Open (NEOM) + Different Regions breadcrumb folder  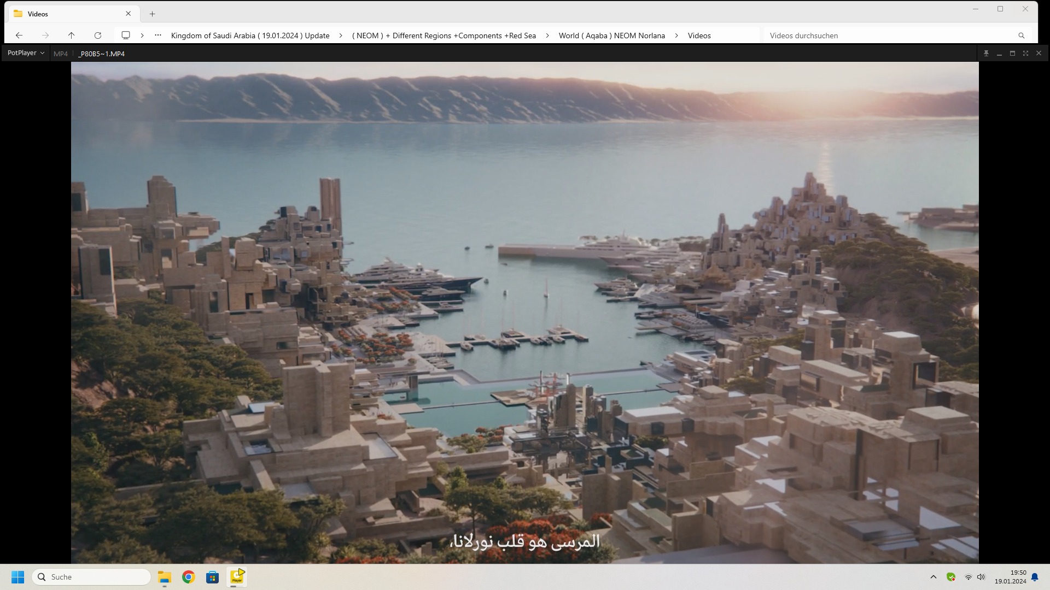tap(444, 36)
